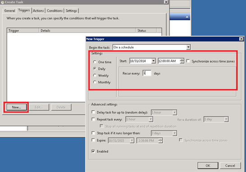Click the Status column header
246x172 pixels.
click(146, 31)
